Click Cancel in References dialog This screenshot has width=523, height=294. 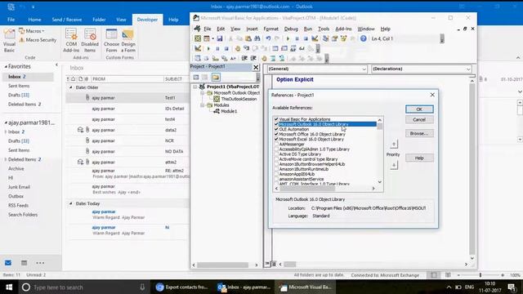(419, 120)
